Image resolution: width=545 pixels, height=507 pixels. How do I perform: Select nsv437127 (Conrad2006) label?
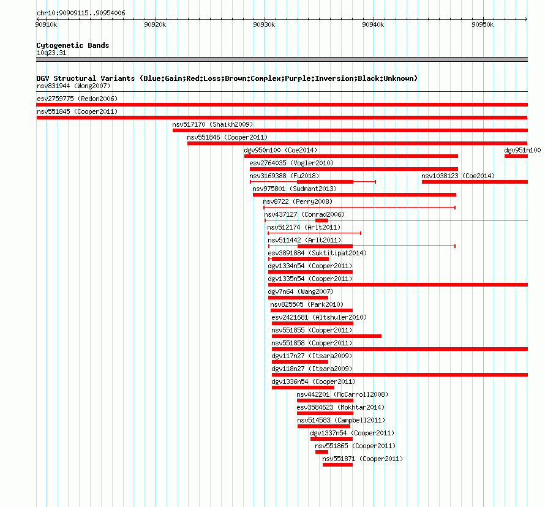304,214
